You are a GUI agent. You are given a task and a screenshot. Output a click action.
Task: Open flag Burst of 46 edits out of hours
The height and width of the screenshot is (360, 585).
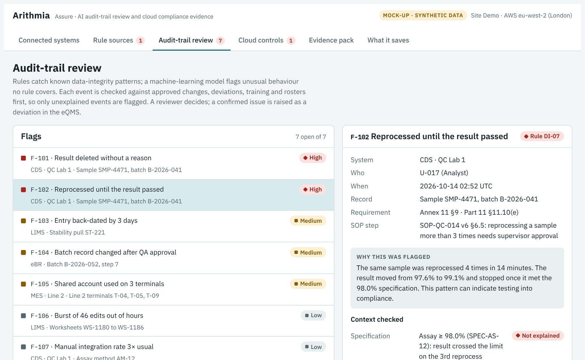click(x=174, y=321)
